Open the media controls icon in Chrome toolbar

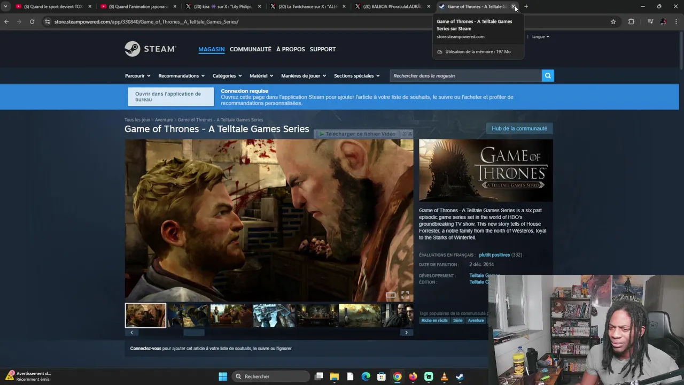650,21
